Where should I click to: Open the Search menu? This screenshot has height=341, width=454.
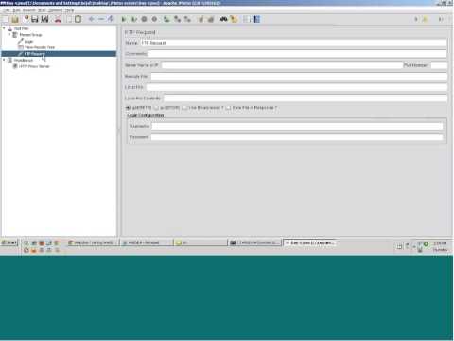point(29,10)
